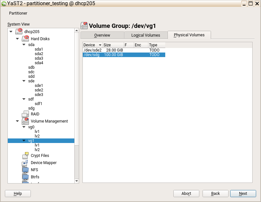The height and width of the screenshot is (202, 261).
Task: Click the dhcp205 host disk icon
Action: (x=19, y=32)
